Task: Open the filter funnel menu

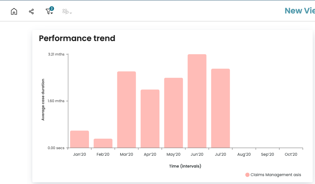Action: pos(49,11)
